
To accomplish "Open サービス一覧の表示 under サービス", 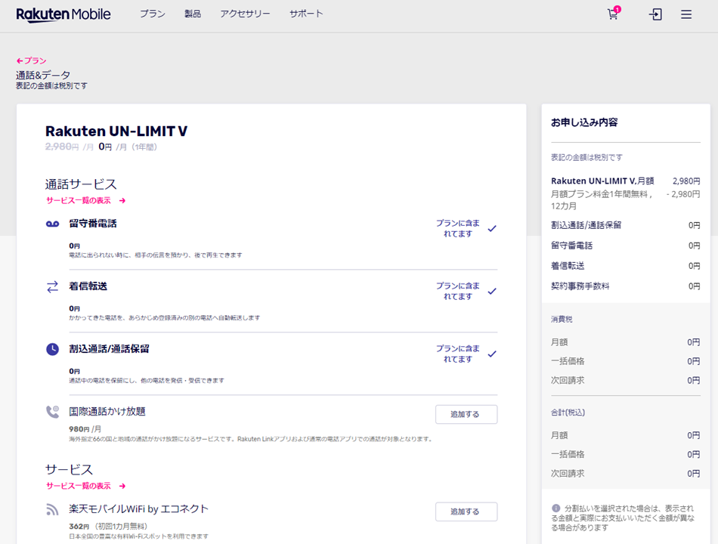I will (85, 485).
